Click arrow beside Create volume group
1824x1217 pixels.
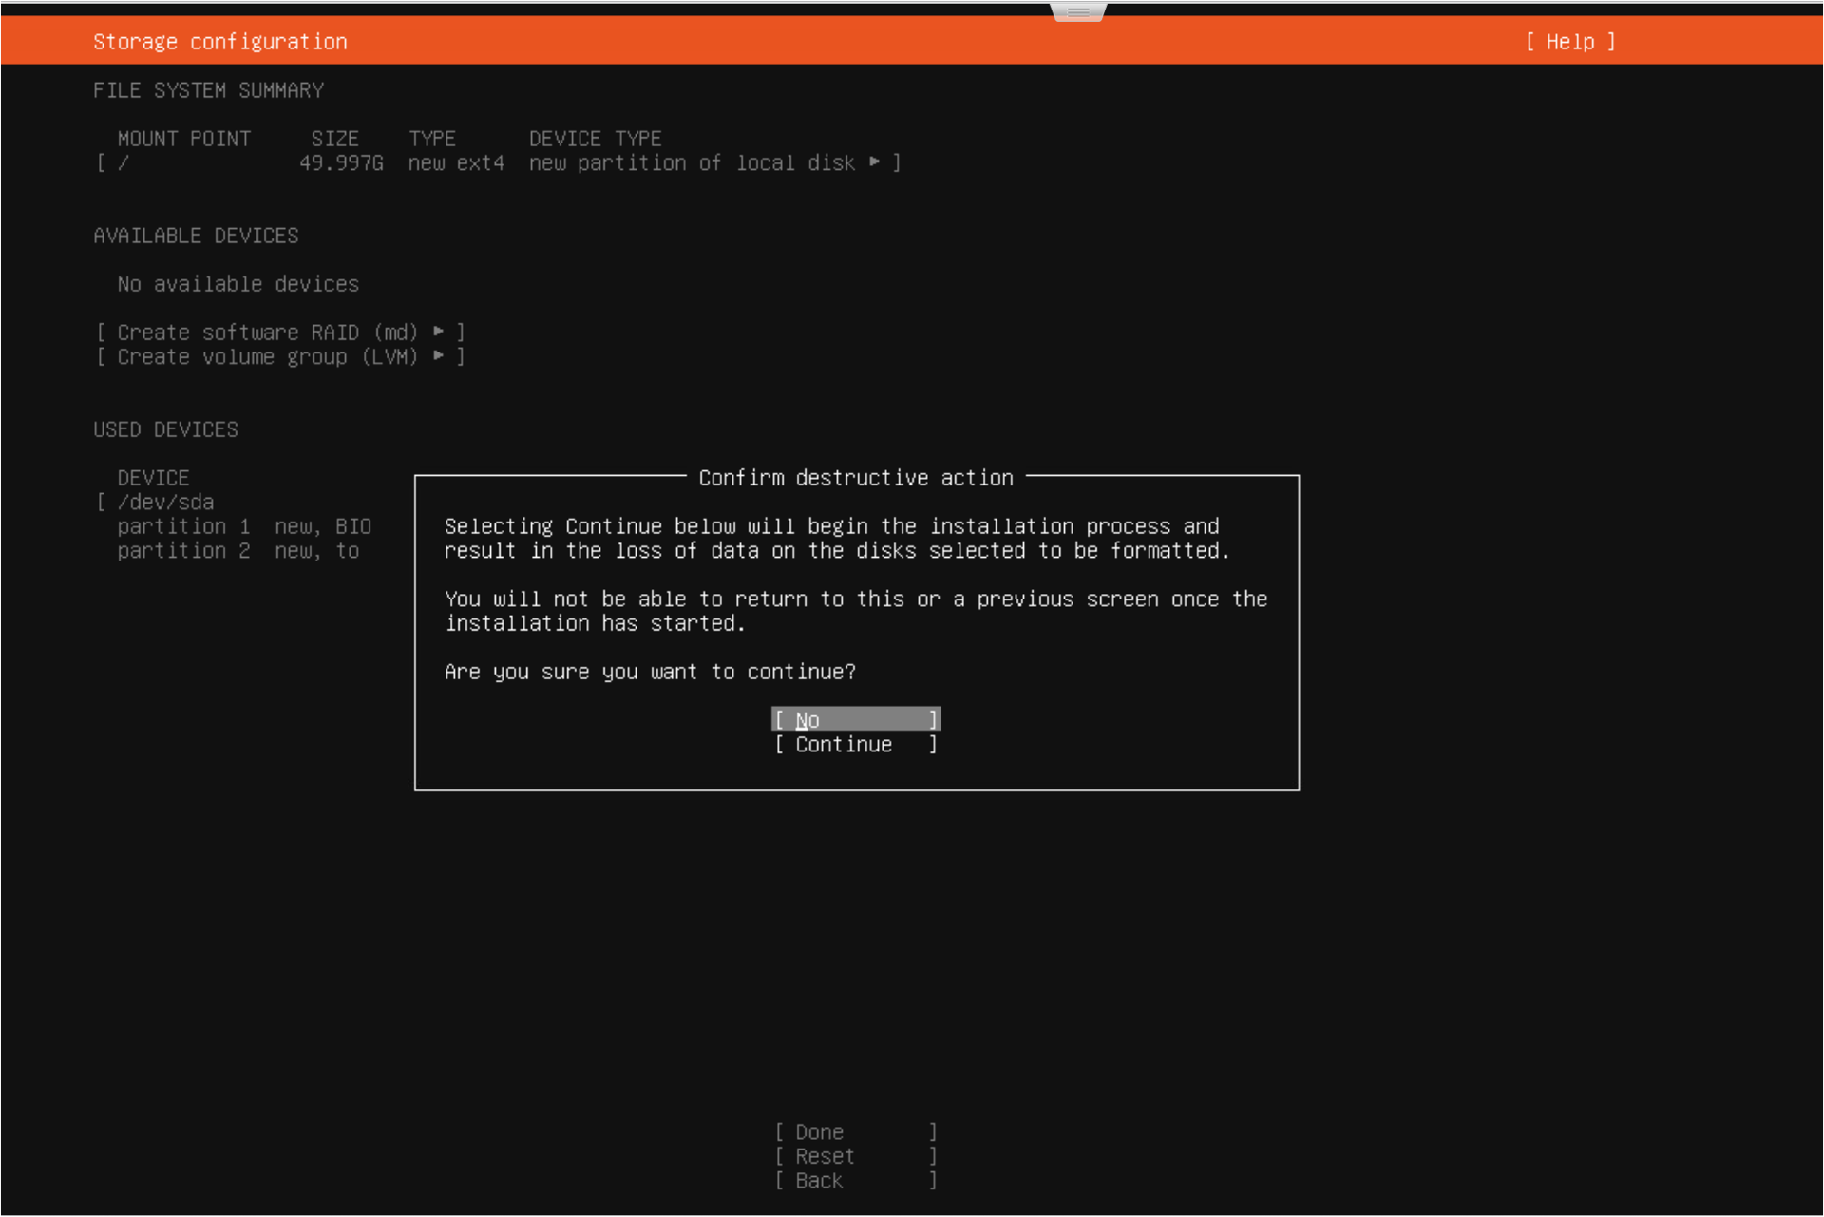(x=439, y=356)
